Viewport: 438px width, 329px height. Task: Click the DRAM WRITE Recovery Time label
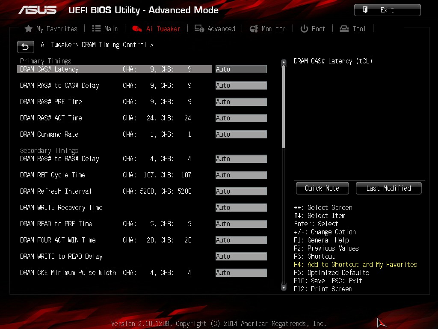click(61, 208)
